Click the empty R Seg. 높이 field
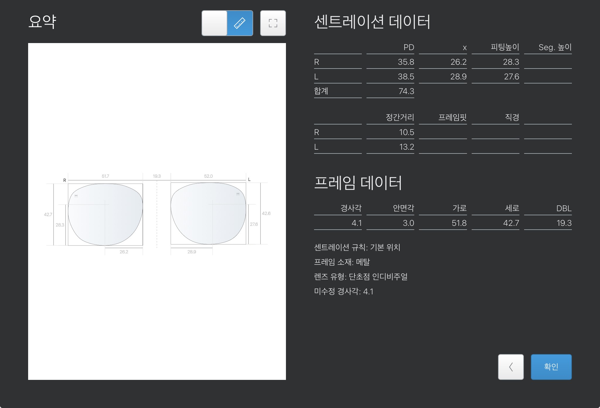600x408 pixels. coord(548,62)
